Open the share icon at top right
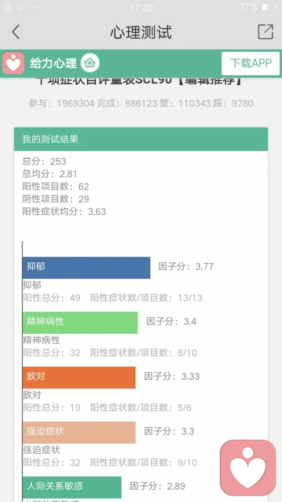This screenshot has width=282, height=502. [x=266, y=32]
